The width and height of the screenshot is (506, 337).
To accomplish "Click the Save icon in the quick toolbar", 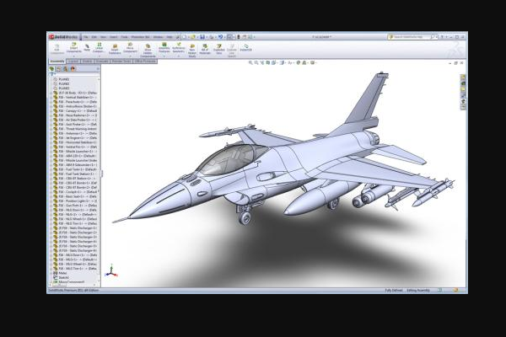I will point(202,37).
